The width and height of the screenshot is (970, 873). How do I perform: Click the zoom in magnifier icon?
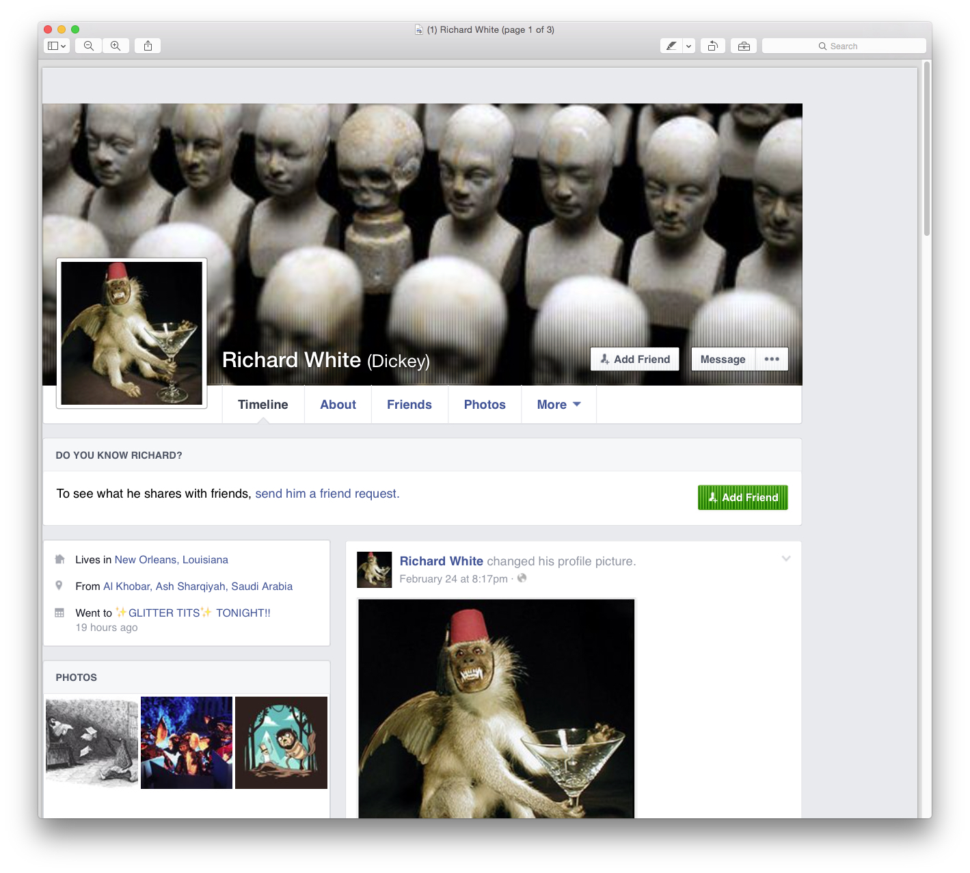click(x=116, y=46)
